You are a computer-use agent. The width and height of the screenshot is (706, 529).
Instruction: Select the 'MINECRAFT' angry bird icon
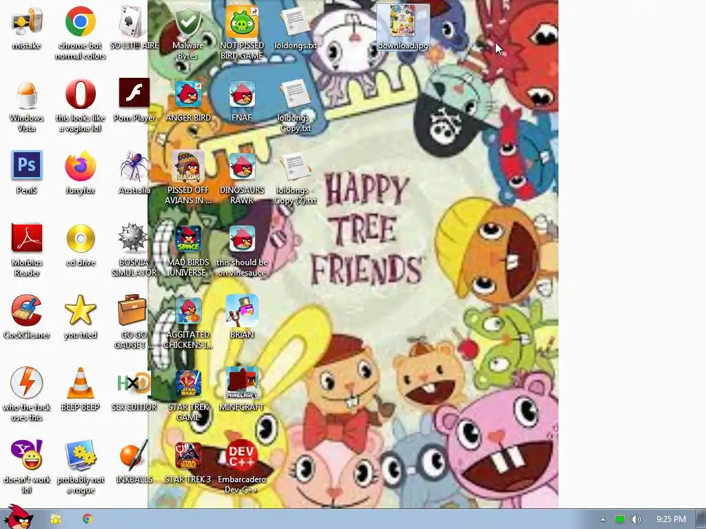point(242,383)
